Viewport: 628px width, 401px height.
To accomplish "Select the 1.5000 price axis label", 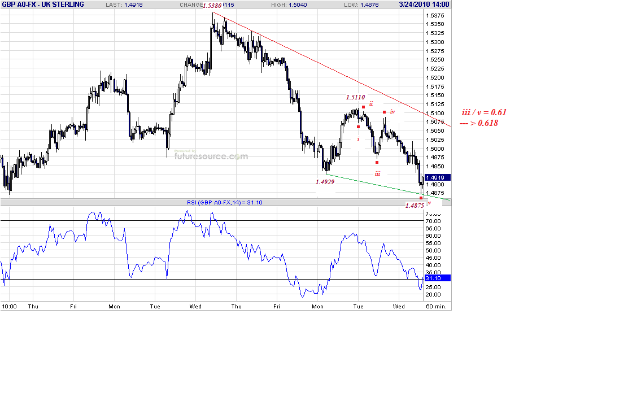I will [x=435, y=149].
